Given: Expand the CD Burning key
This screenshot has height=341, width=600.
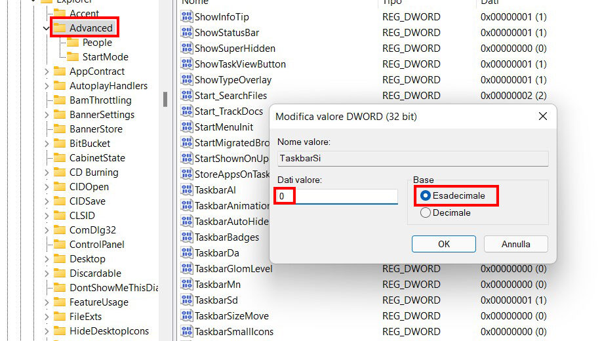Looking at the screenshot, I should 47,172.
